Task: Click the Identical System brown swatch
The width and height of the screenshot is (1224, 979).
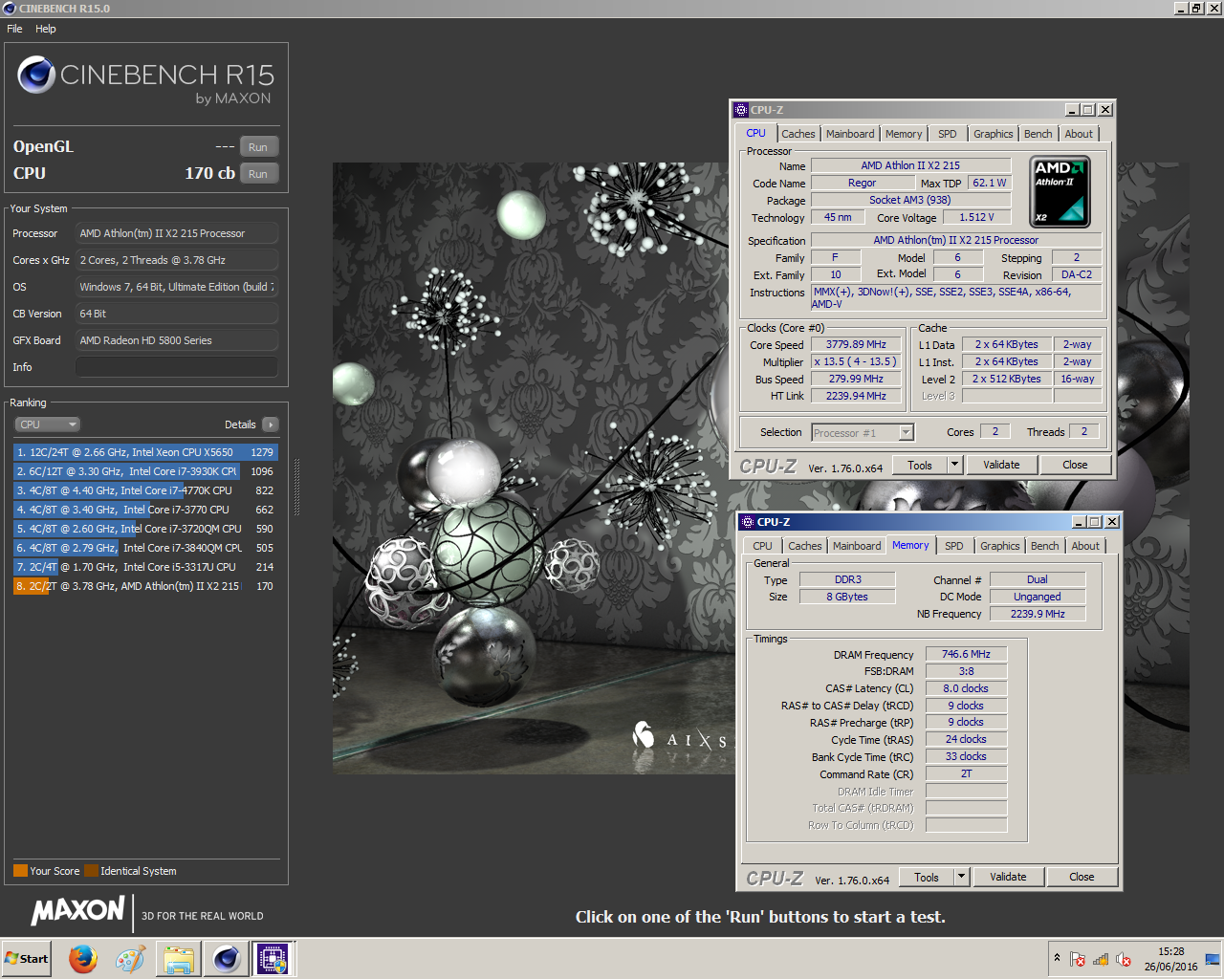Action: 91,871
